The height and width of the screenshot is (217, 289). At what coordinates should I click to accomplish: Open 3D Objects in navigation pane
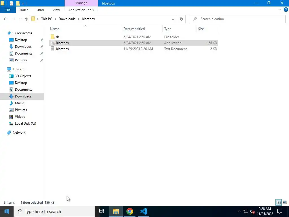tap(23, 76)
